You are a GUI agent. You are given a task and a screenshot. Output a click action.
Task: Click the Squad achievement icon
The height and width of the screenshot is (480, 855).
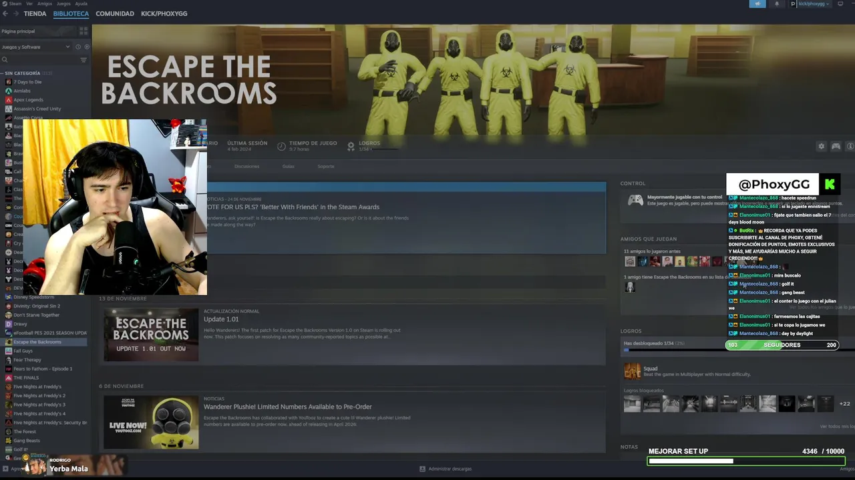[632, 371]
